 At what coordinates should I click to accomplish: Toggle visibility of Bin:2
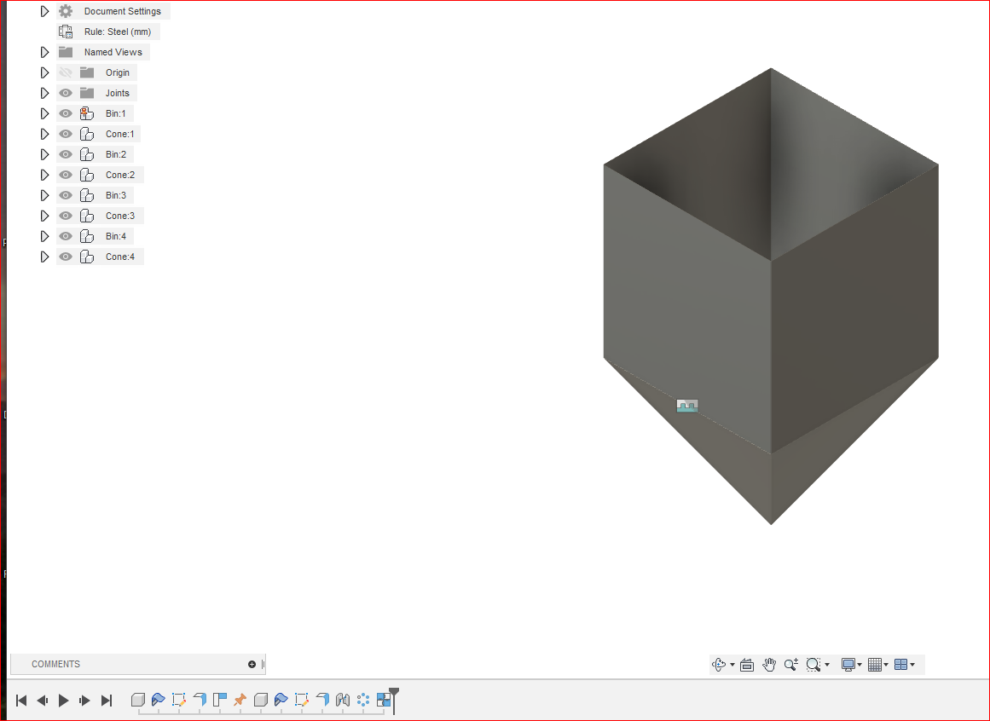pos(66,154)
